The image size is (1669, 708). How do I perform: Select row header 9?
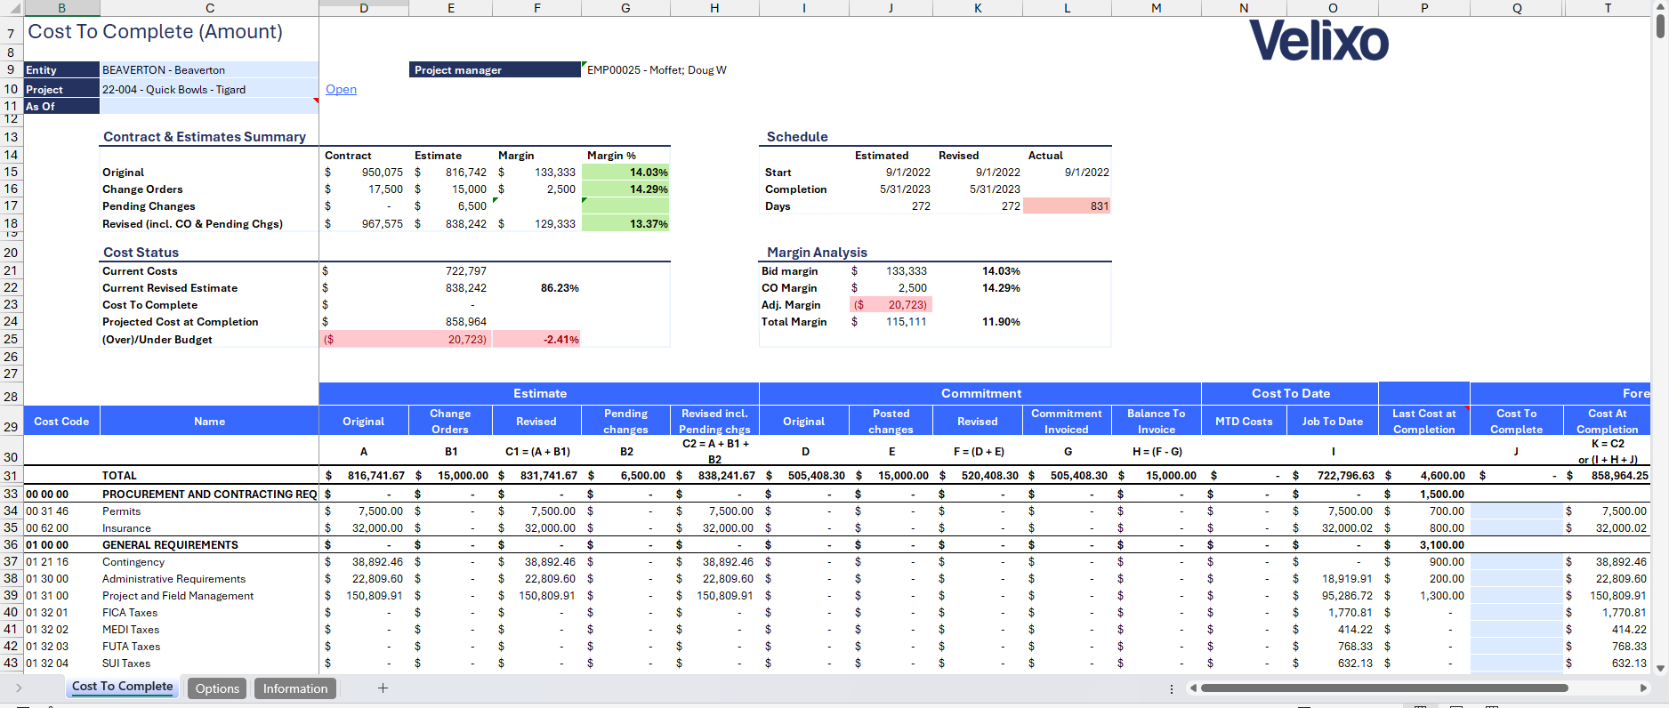click(x=11, y=69)
